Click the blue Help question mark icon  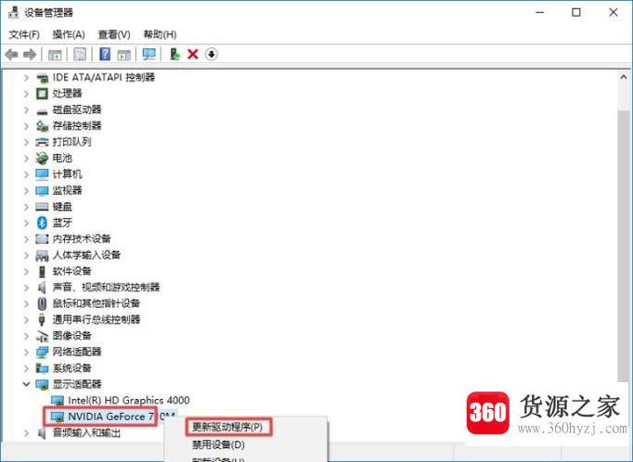coord(105,54)
